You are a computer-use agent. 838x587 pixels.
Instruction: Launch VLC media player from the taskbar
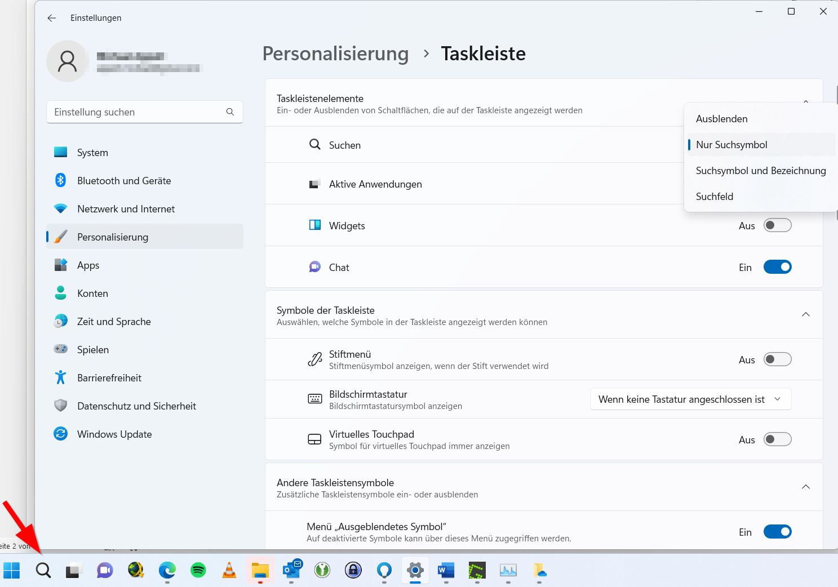pyautogui.click(x=229, y=571)
